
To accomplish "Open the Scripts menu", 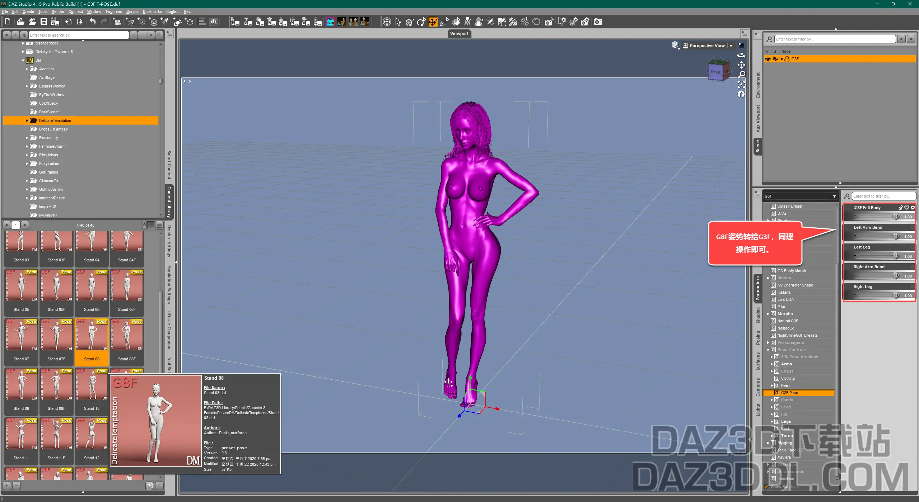I will [x=132, y=11].
